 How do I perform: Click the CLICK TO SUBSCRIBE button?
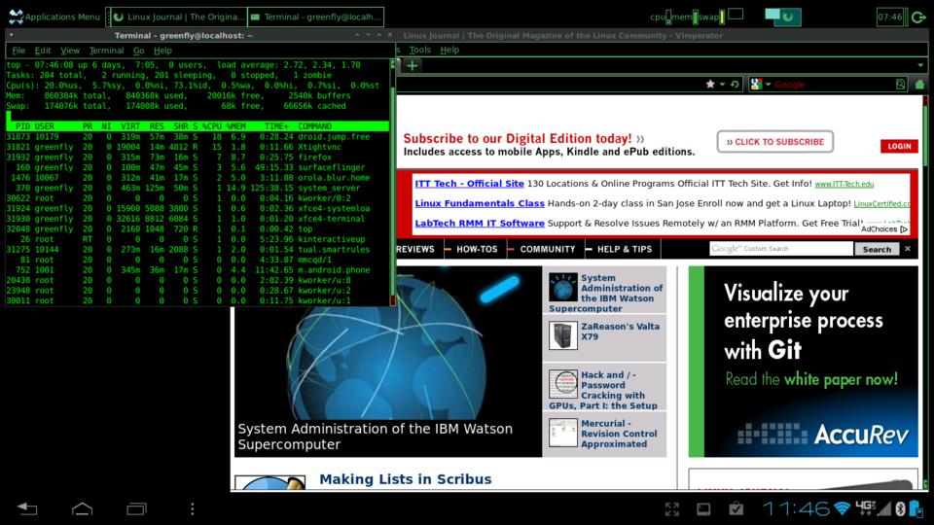(x=775, y=142)
